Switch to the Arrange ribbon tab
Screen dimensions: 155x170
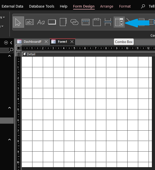pyautogui.click(x=107, y=6)
